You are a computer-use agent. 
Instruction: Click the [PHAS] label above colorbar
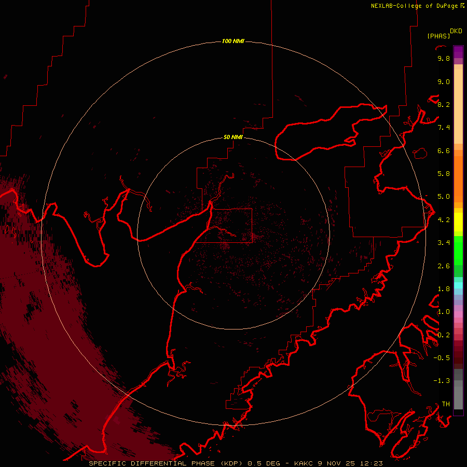(x=438, y=36)
